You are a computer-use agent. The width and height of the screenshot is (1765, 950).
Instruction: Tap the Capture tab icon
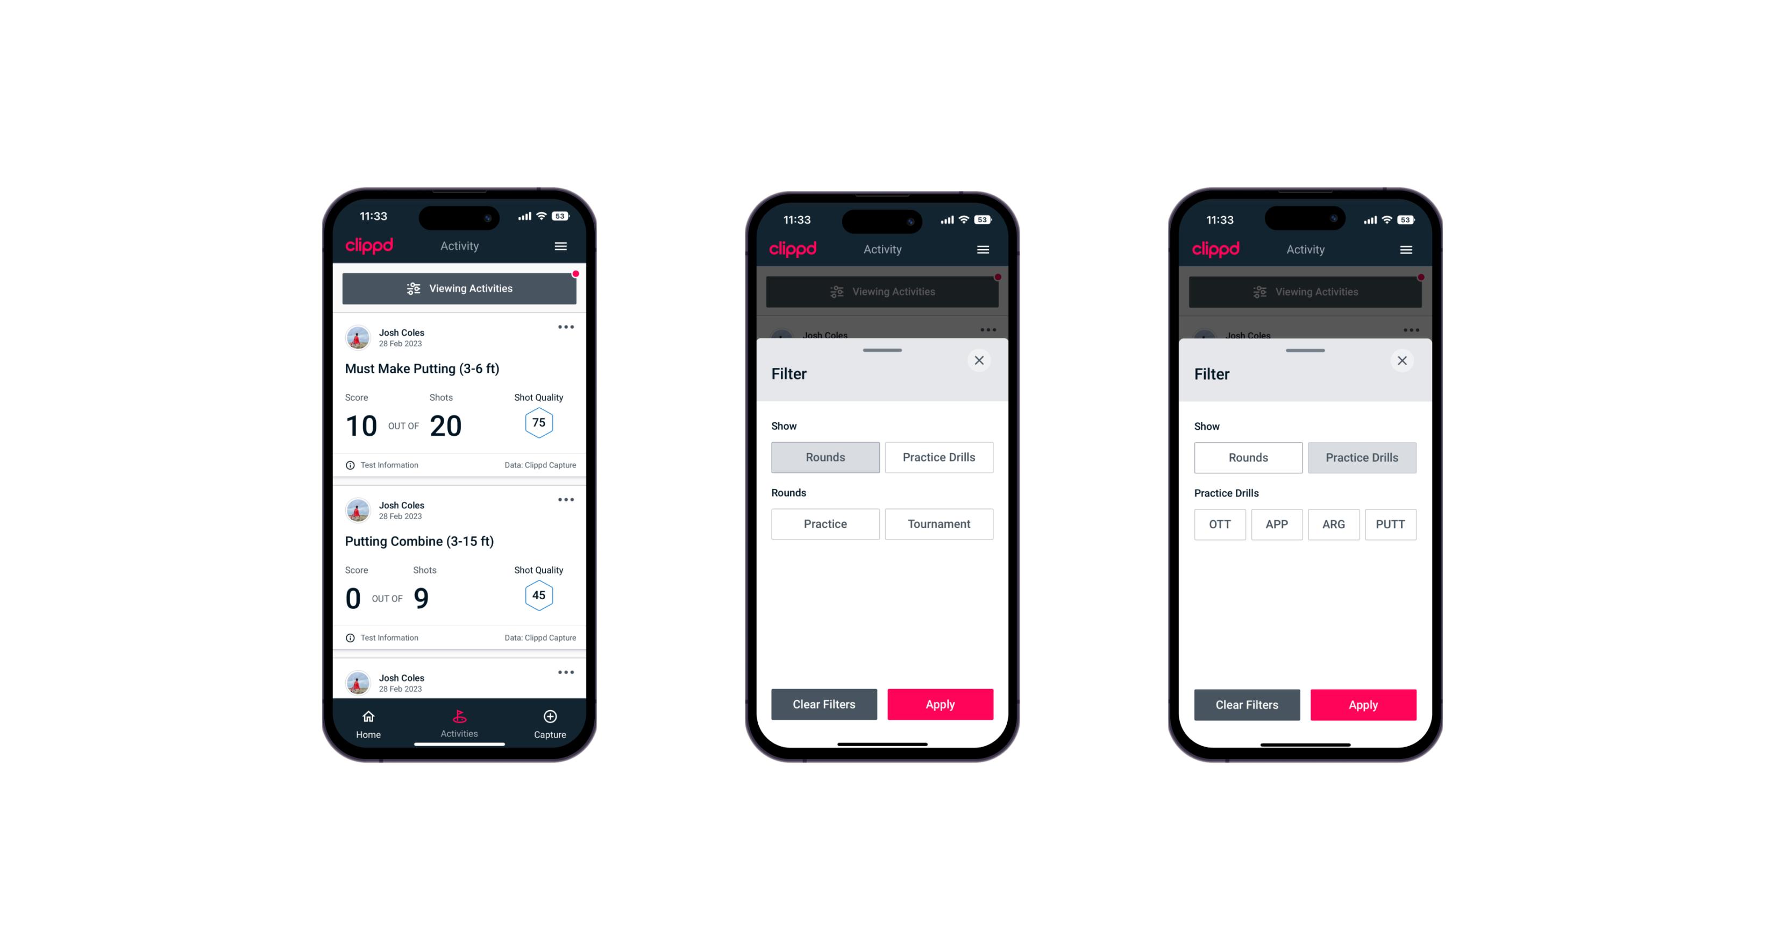[550, 717]
